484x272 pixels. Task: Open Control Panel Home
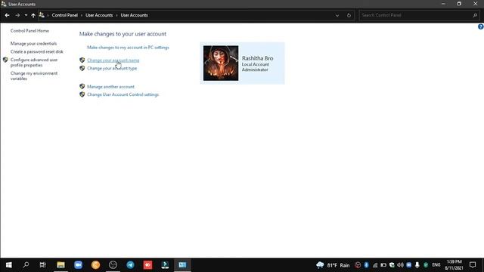click(x=29, y=31)
